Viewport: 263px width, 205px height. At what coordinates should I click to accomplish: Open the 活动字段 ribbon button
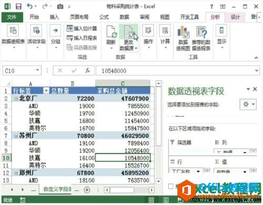pyautogui.click(x=36, y=37)
